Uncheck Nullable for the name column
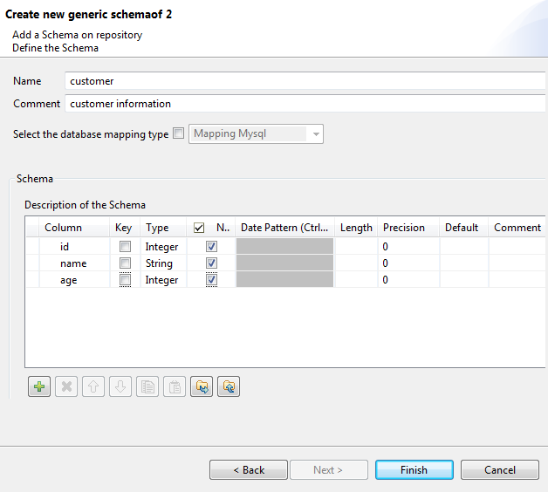548x492 pixels. click(211, 263)
